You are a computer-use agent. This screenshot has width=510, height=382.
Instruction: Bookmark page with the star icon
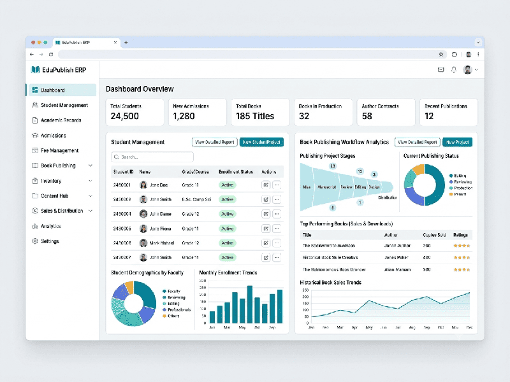coord(441,54)
